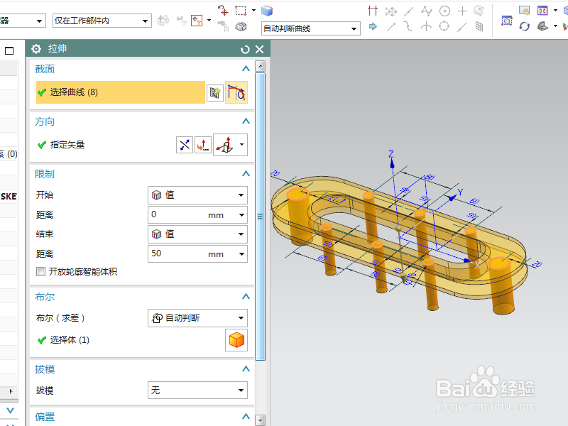Click the Rotate view icon
568x426 pixels.
(x=524, y=26)
